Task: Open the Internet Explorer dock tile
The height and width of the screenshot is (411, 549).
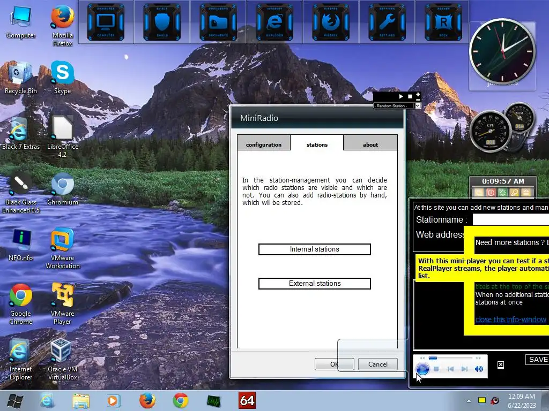Action: 274,22
